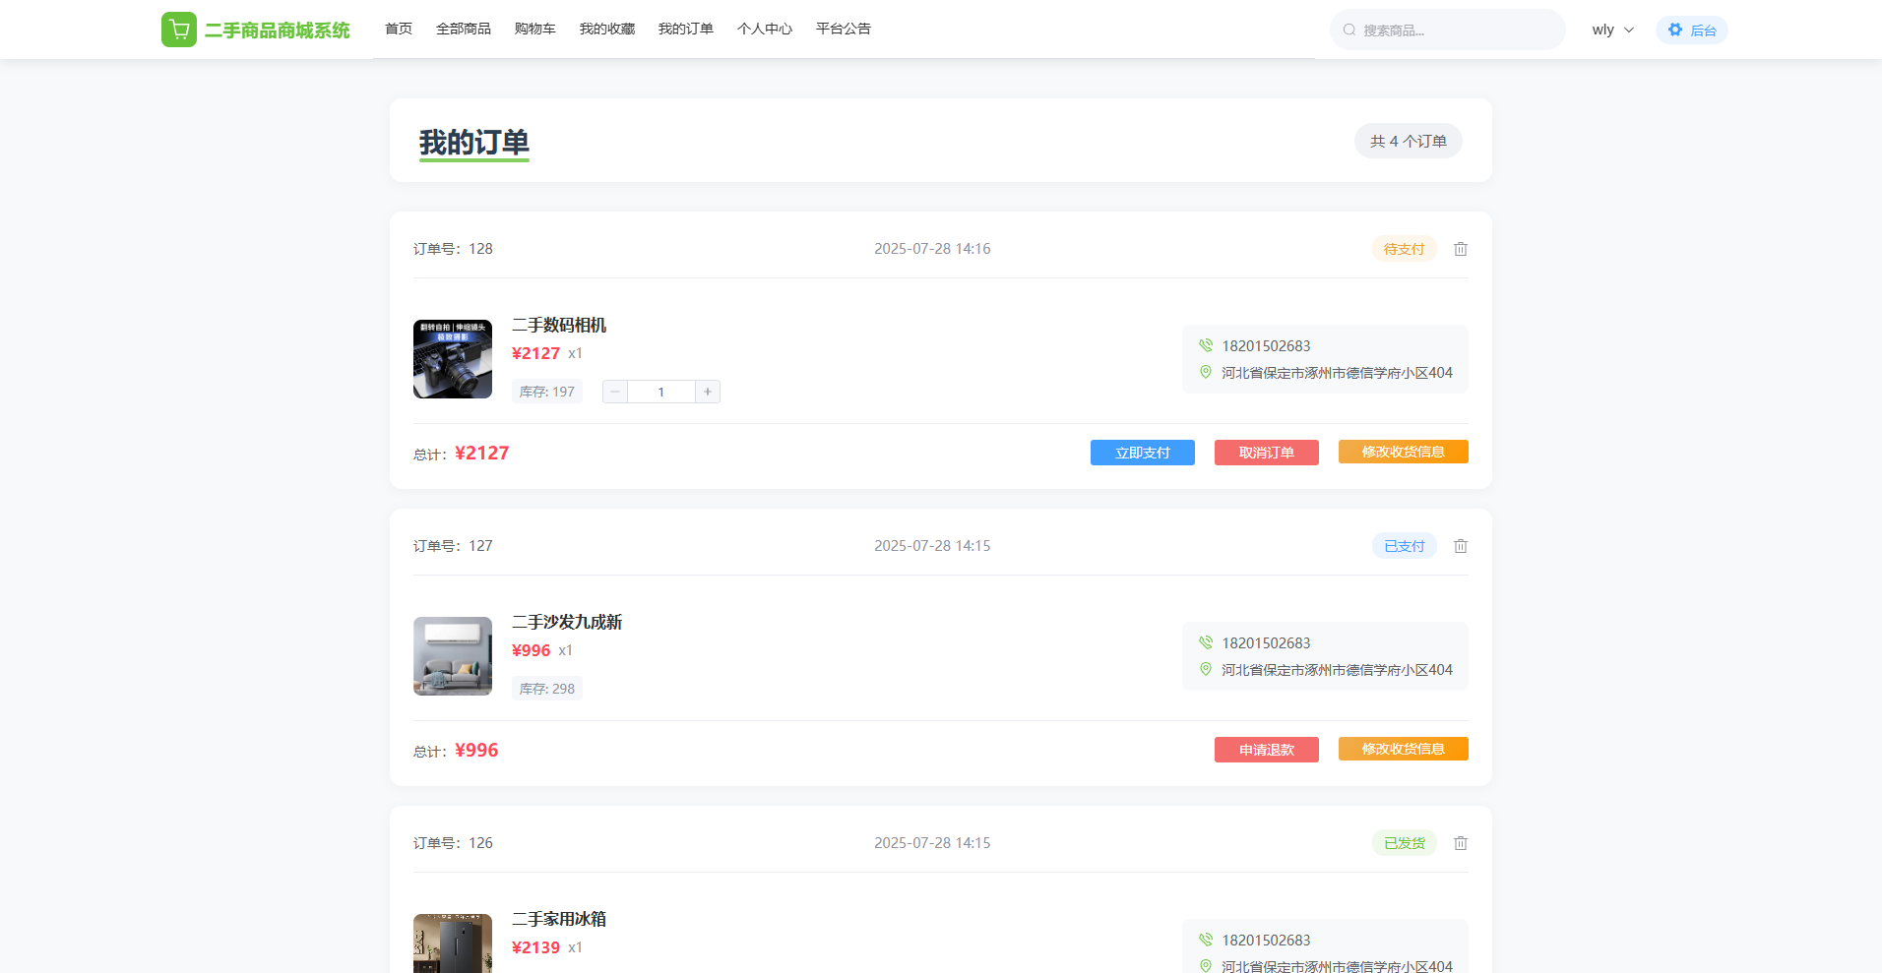Click 立即支付 for order 128

pos(1142,453)
